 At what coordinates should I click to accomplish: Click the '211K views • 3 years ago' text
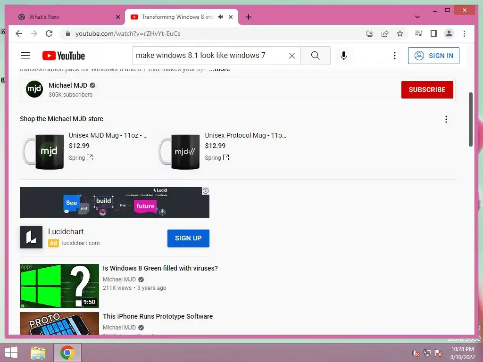[134, 288]
